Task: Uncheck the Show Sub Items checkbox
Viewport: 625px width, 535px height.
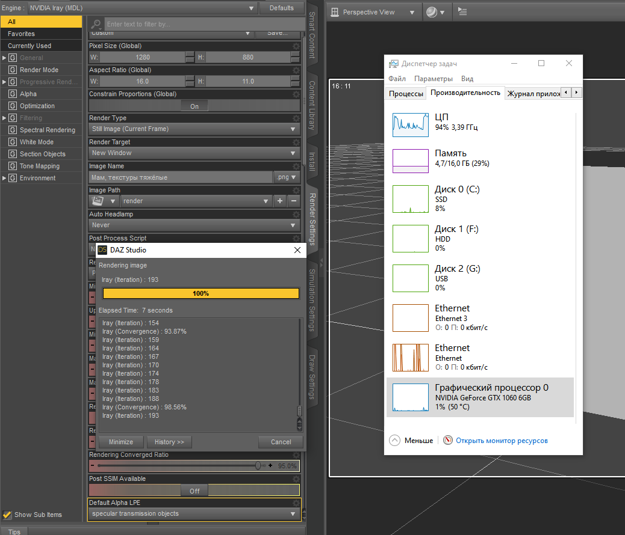Action: (x=7, y=515)
